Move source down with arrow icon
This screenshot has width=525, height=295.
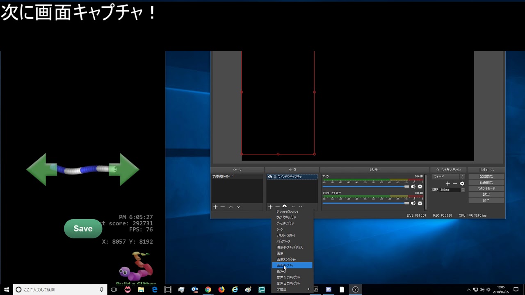[x=301, y=207]
